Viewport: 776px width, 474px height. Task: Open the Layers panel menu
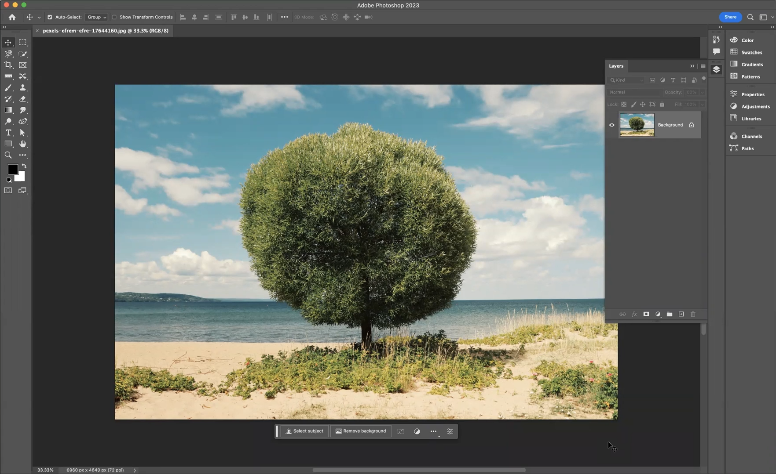click(703, 66)
